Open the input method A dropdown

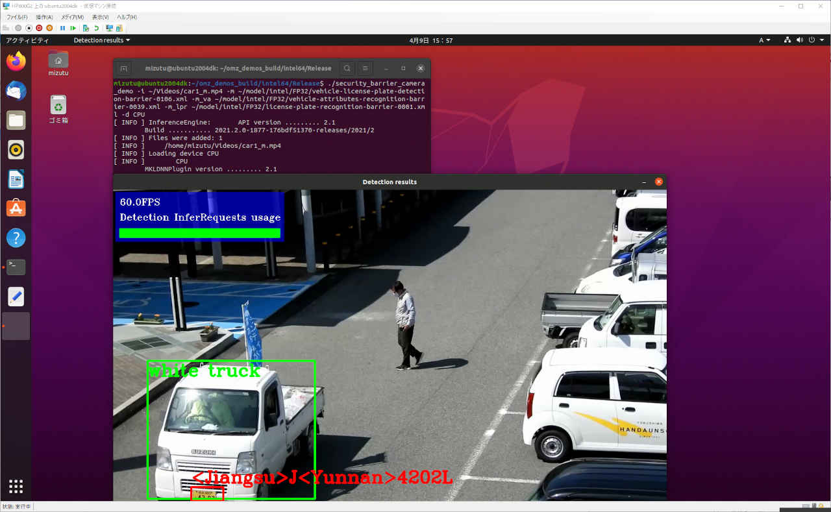765,40
